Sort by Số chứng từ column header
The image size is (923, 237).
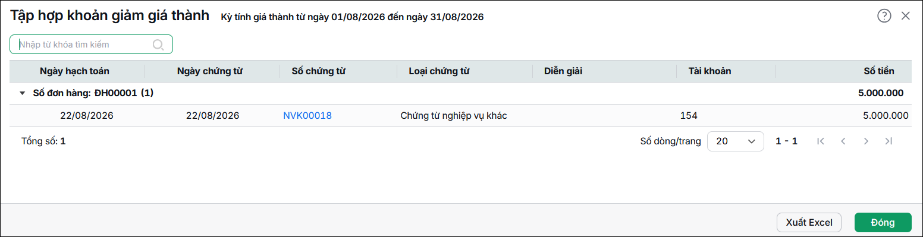(319, 71)
